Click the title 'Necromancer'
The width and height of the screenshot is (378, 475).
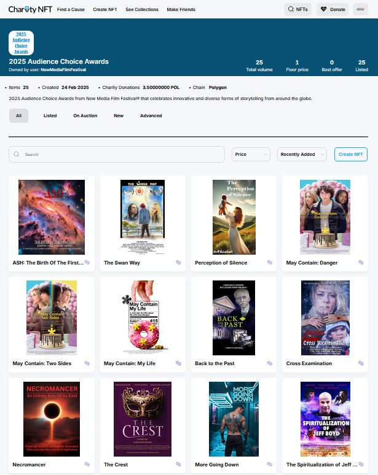(29, 465)
